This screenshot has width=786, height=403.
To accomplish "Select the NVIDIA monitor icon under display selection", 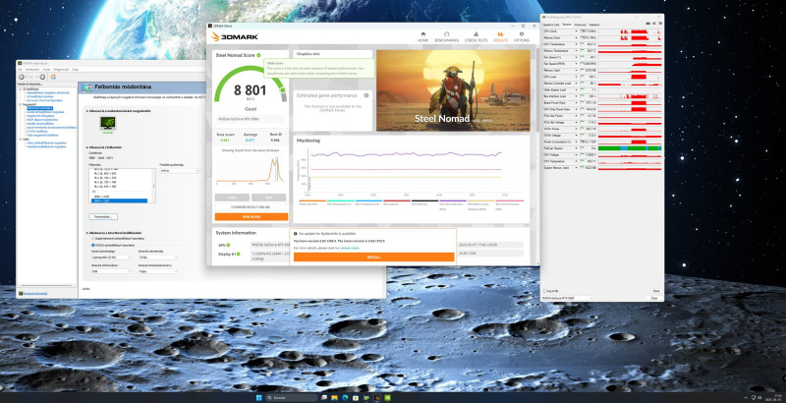I will click(x=108, y=123).
